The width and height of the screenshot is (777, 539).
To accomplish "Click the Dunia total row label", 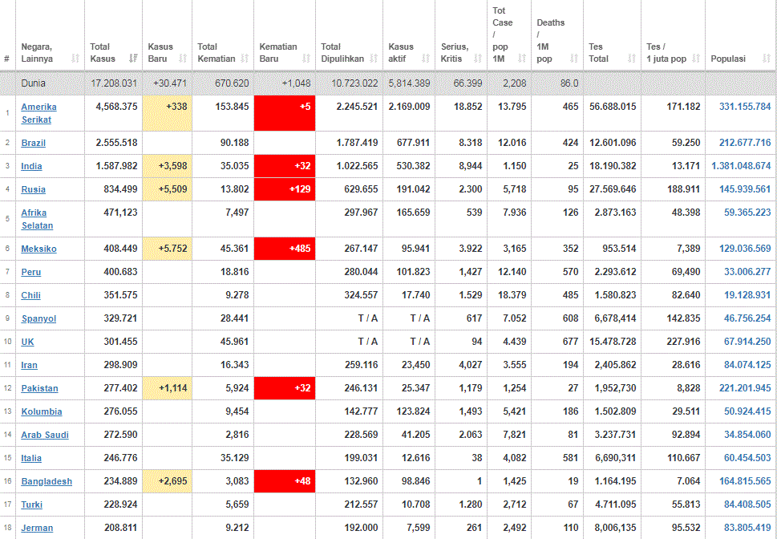I will 33,83.
